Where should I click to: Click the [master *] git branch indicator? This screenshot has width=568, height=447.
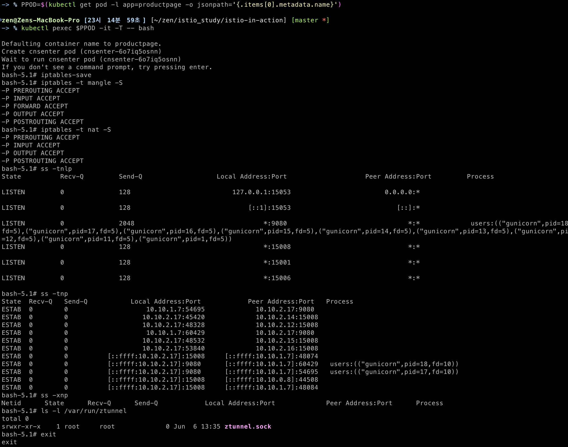[x=310, y=20]
